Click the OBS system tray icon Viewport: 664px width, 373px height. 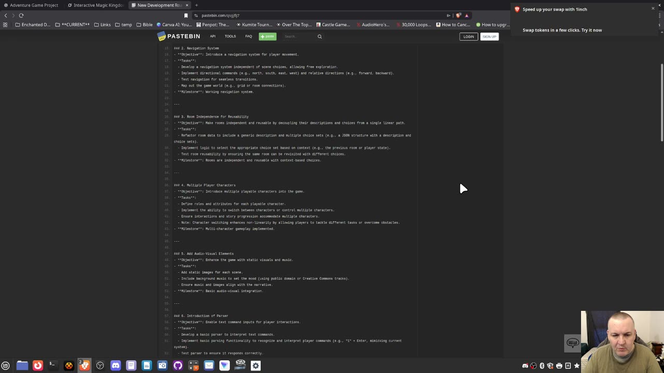point(533,366)
